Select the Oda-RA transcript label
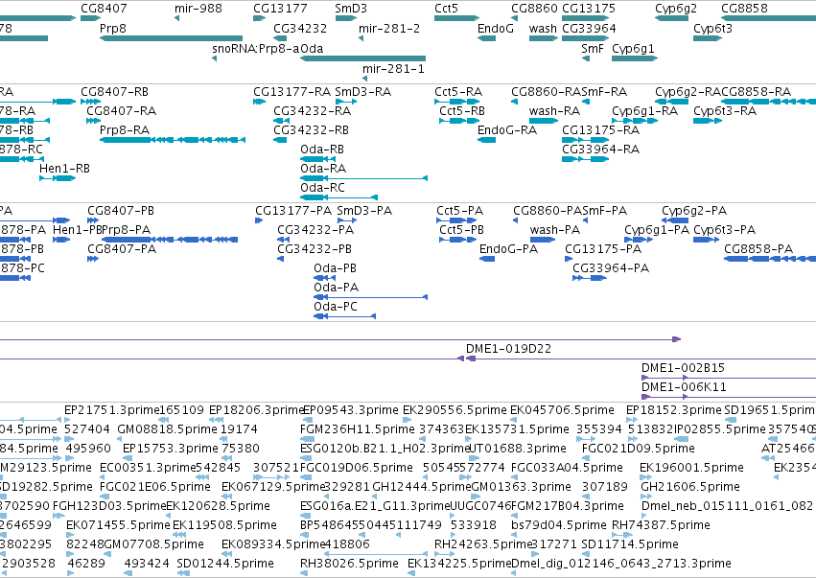 323,169
